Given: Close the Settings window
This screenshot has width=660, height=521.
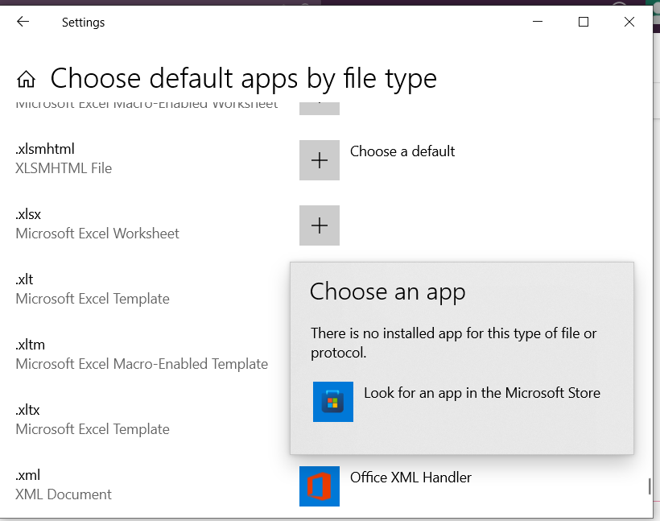Looking at the screenshot, I should pos(629,23).
